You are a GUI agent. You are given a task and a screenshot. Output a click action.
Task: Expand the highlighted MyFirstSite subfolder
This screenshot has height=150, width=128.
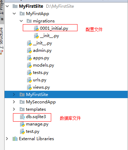(x=14, y=94)
